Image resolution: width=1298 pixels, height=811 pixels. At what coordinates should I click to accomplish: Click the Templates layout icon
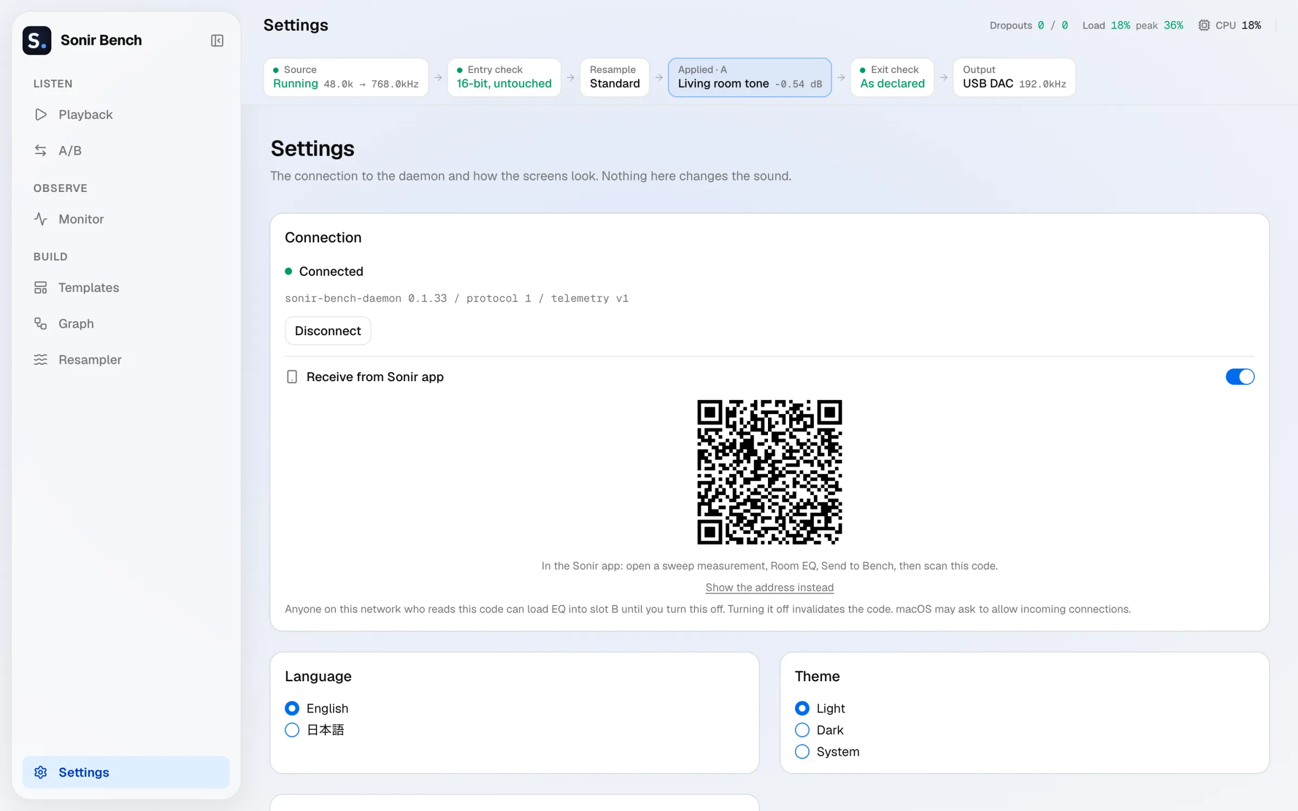click(x=41, y=288)
